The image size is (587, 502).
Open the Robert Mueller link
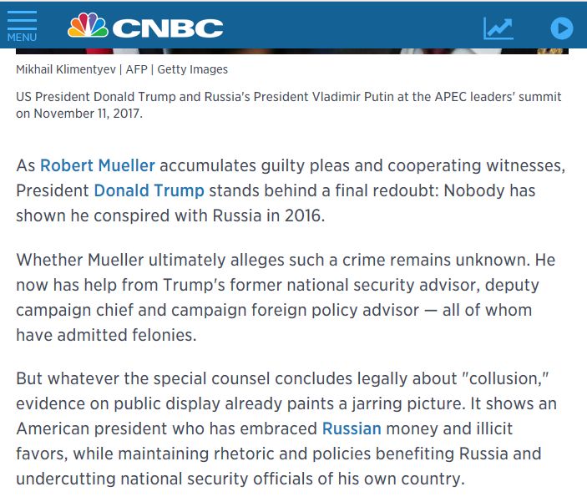coord(98,165)
